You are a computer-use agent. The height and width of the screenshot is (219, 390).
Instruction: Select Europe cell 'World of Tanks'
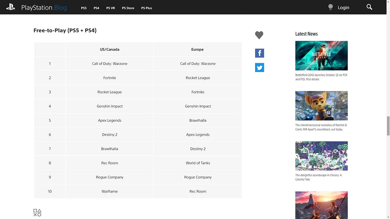[x=198, y=163]
